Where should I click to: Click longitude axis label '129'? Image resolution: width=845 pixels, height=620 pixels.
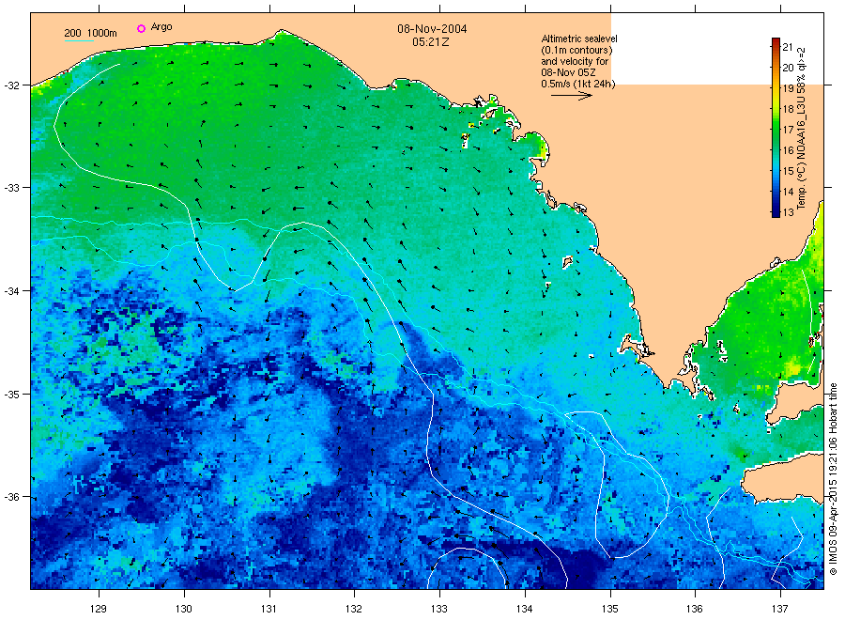coord(99,610)
